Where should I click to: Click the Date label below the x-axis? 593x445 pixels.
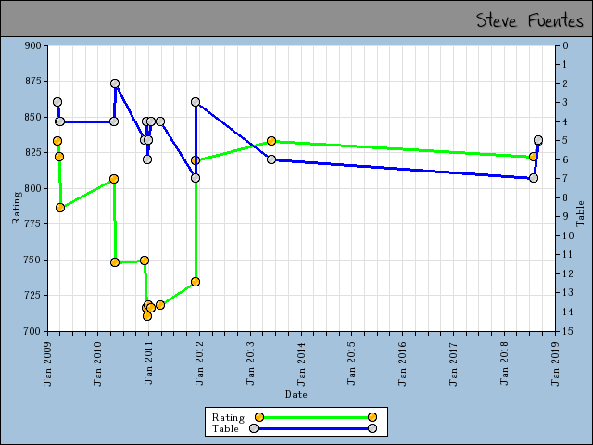(296, 394)
